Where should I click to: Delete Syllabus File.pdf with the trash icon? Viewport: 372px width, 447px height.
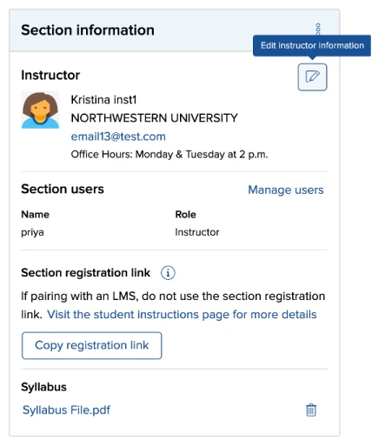click(x=311, y=410)
